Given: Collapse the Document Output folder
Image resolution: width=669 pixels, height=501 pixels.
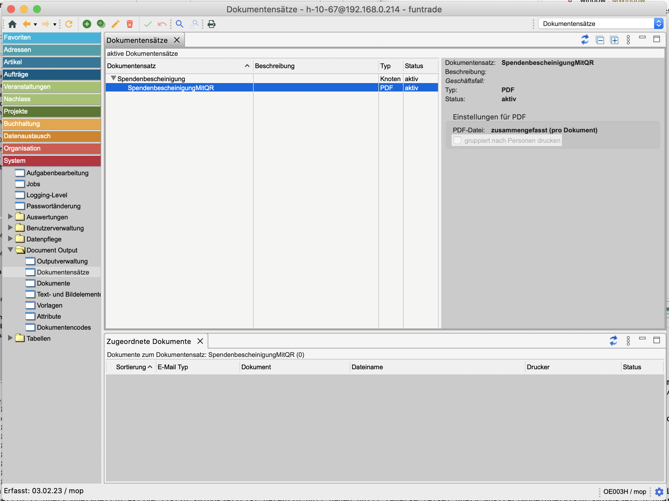Looking at the screenshot, I should (x=10, y=250).
